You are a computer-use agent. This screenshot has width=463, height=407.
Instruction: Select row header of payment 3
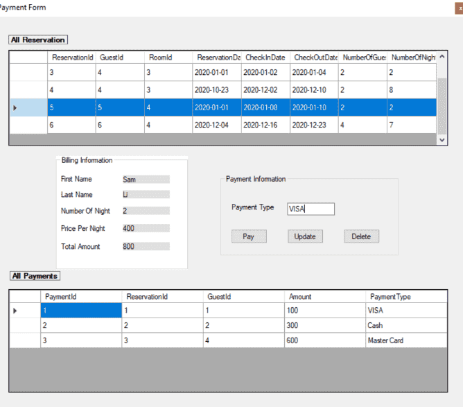(x=25, y=340)
